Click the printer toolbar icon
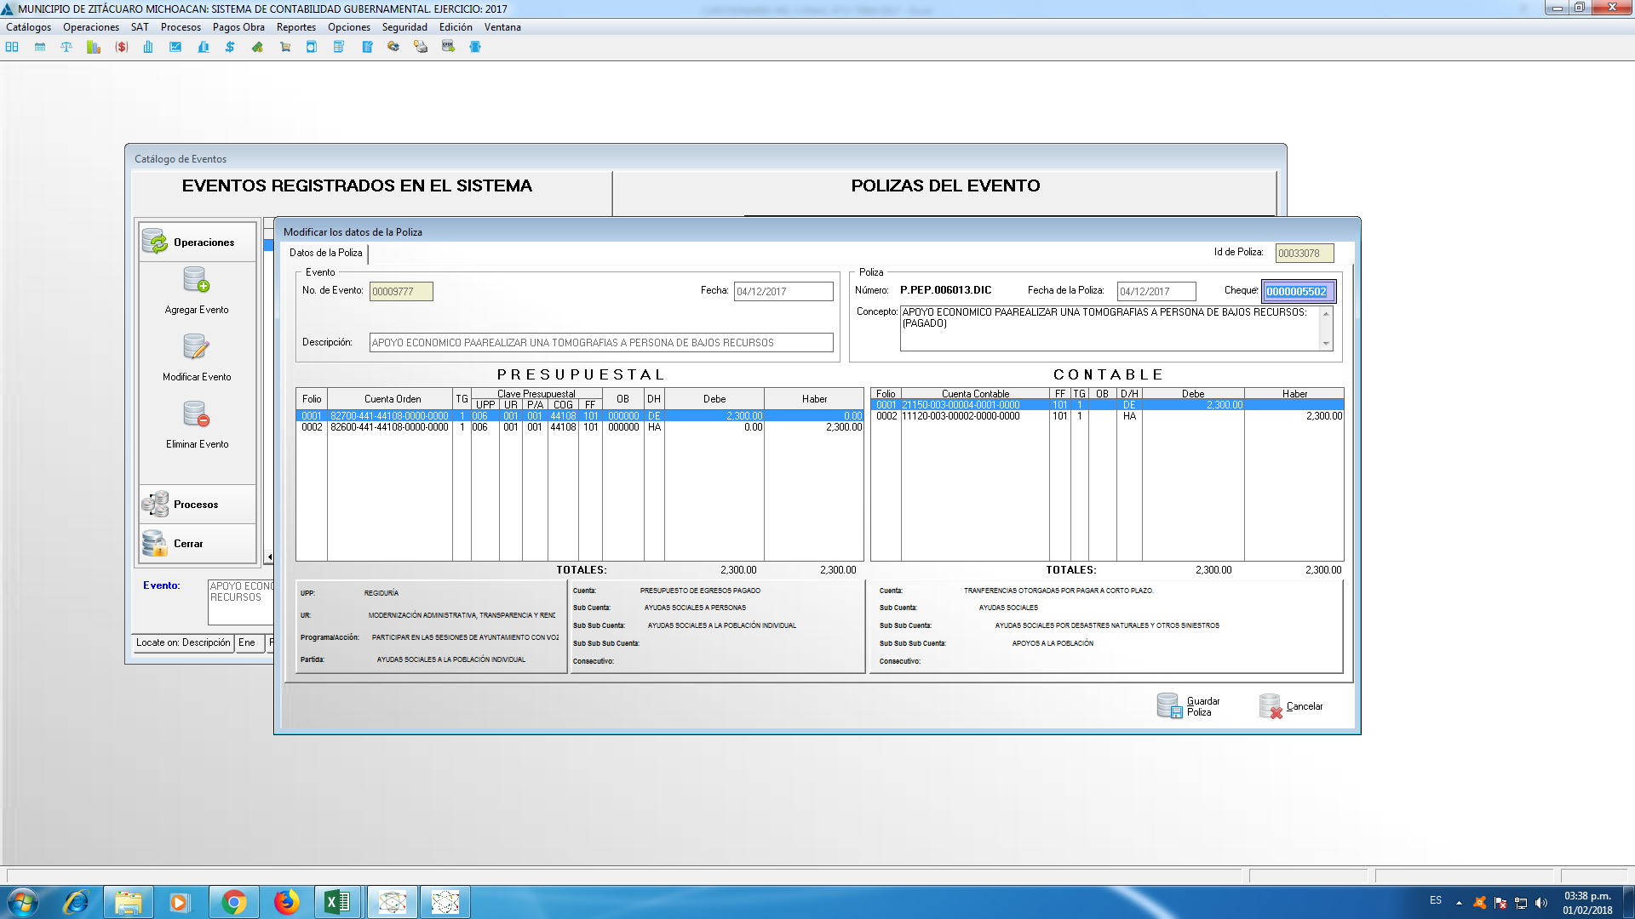Viewport: 1635px width, 919px height. [x=421, y=47]
